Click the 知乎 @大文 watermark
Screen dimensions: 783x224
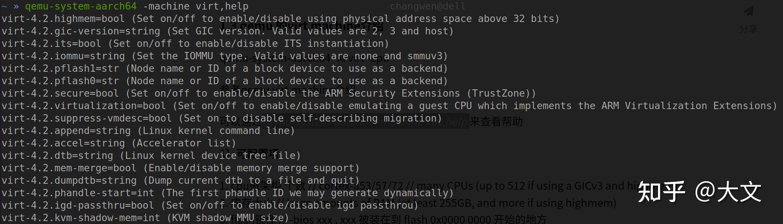699,192
